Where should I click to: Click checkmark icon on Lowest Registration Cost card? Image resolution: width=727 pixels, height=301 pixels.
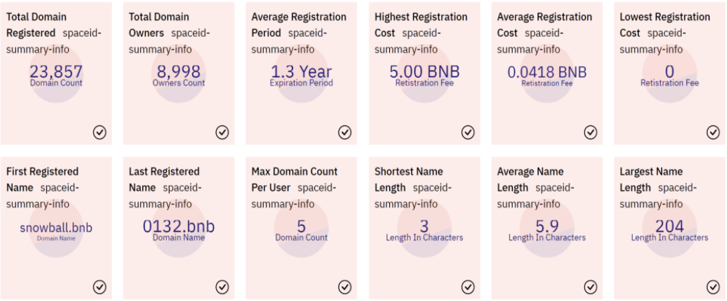click(713, 133)
